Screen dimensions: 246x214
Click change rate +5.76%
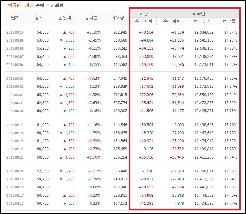point(94,157)
